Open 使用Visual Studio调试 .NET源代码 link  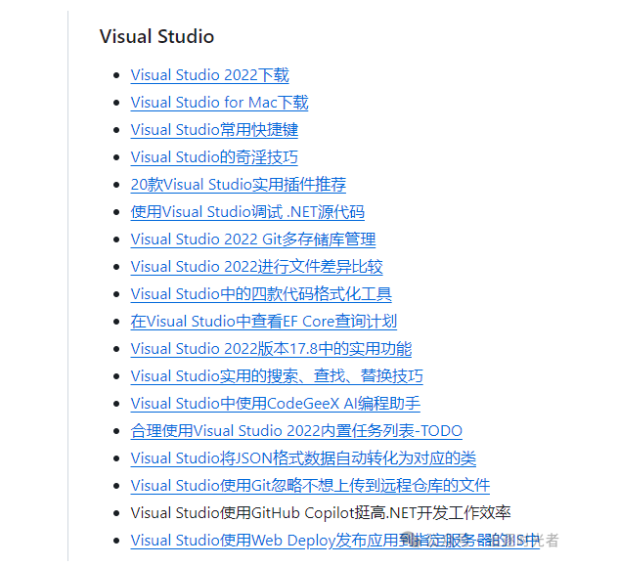pyautogui.click(x=247, y=212)
